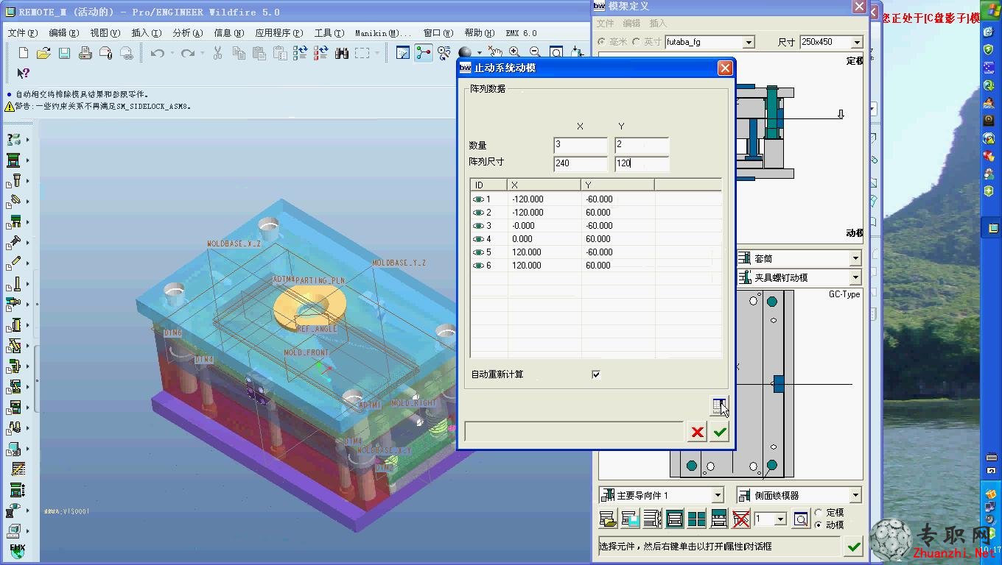Expand the undo history arrow
The image size is (1002, 565).
coord(172,53)
